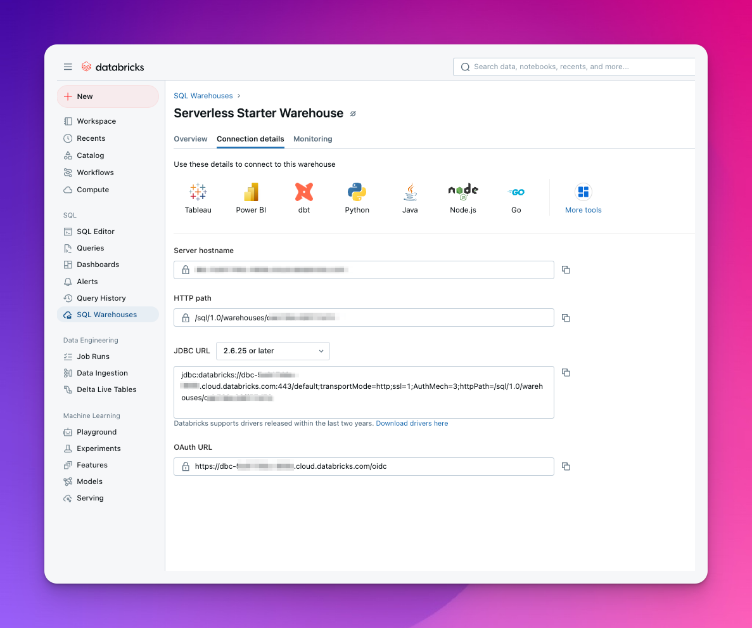The height and width of the screenshot is (628, 752).
Task: Click the Dashboards sidebar icon
Action: (x=68, y=265)
